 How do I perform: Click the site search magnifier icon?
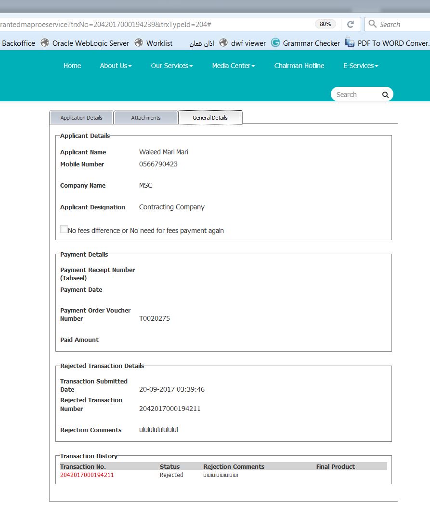385,95
